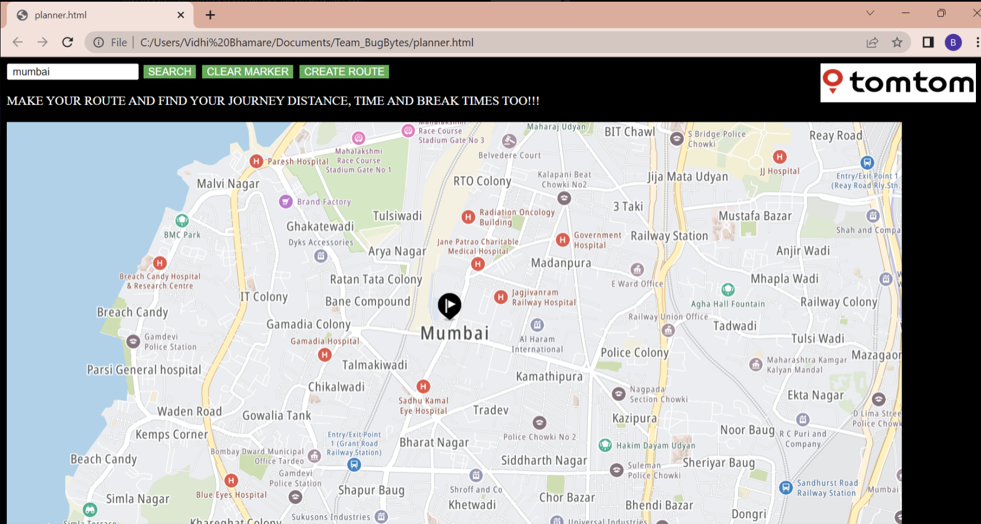Switch to the planner.html tab
This screenshot has height=524, width=981.
100,15
